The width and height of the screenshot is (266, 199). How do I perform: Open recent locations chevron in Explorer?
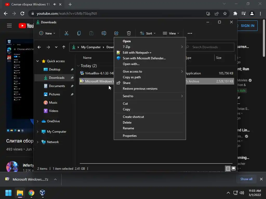56,47
